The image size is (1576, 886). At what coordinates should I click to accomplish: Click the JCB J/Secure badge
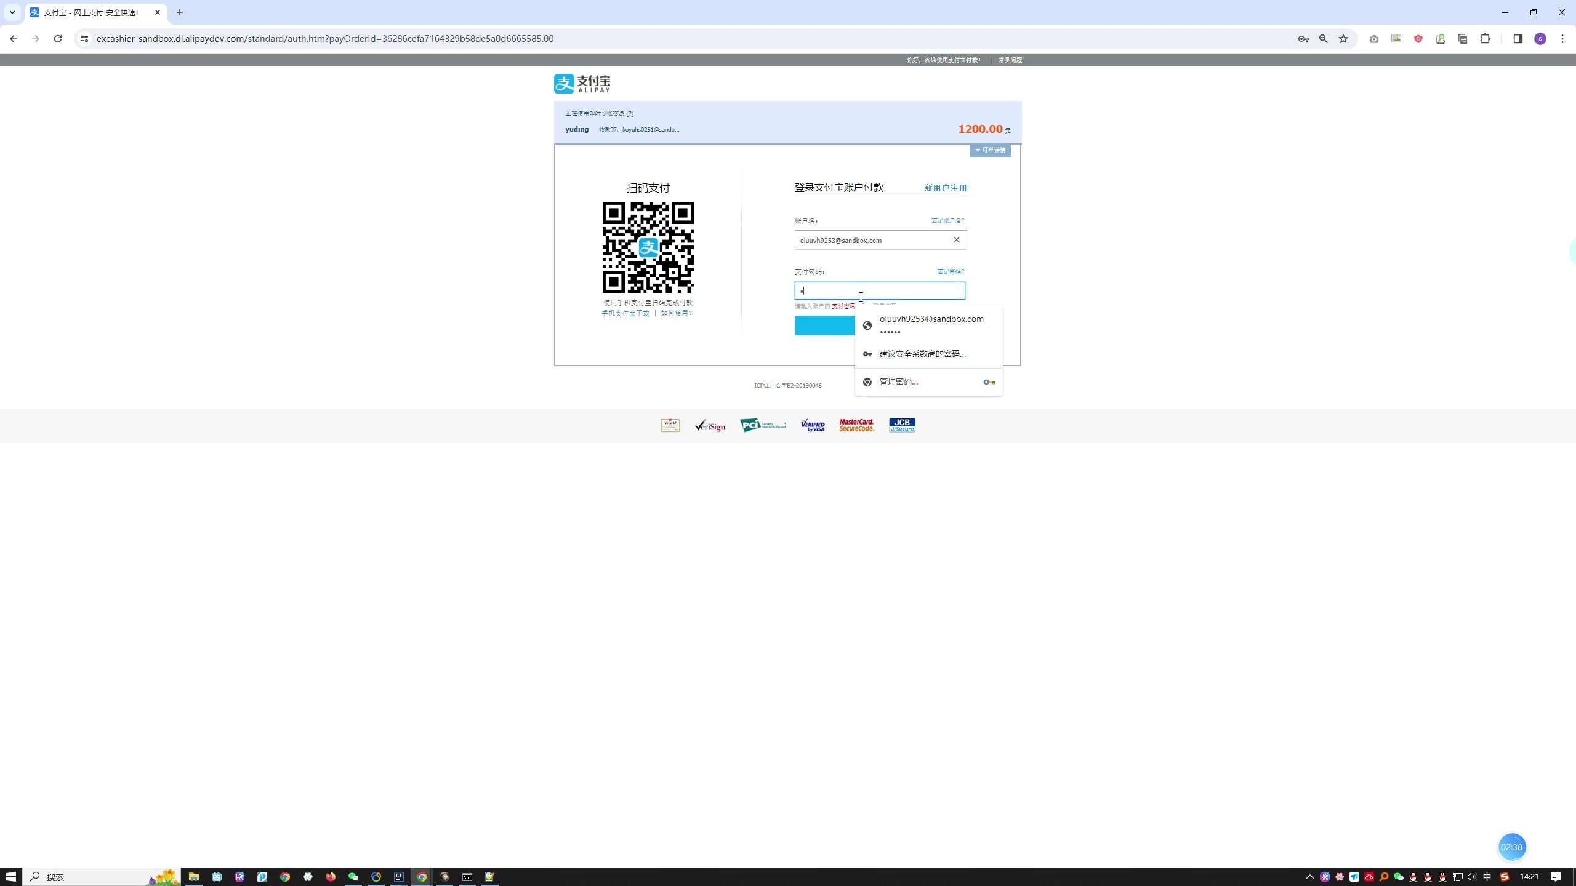pyautogui.click(x=902, y=425)
